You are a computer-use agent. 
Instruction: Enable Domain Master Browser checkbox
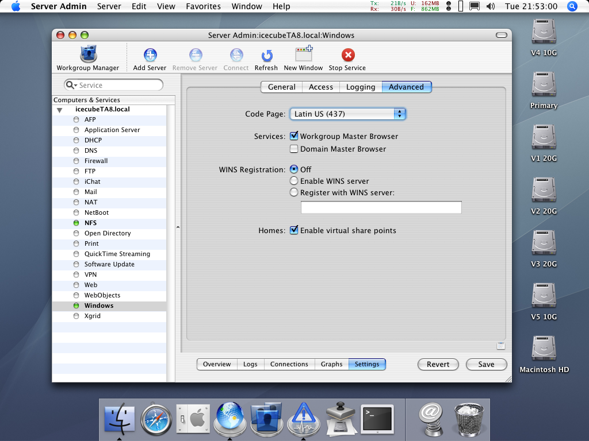[294, 149]
